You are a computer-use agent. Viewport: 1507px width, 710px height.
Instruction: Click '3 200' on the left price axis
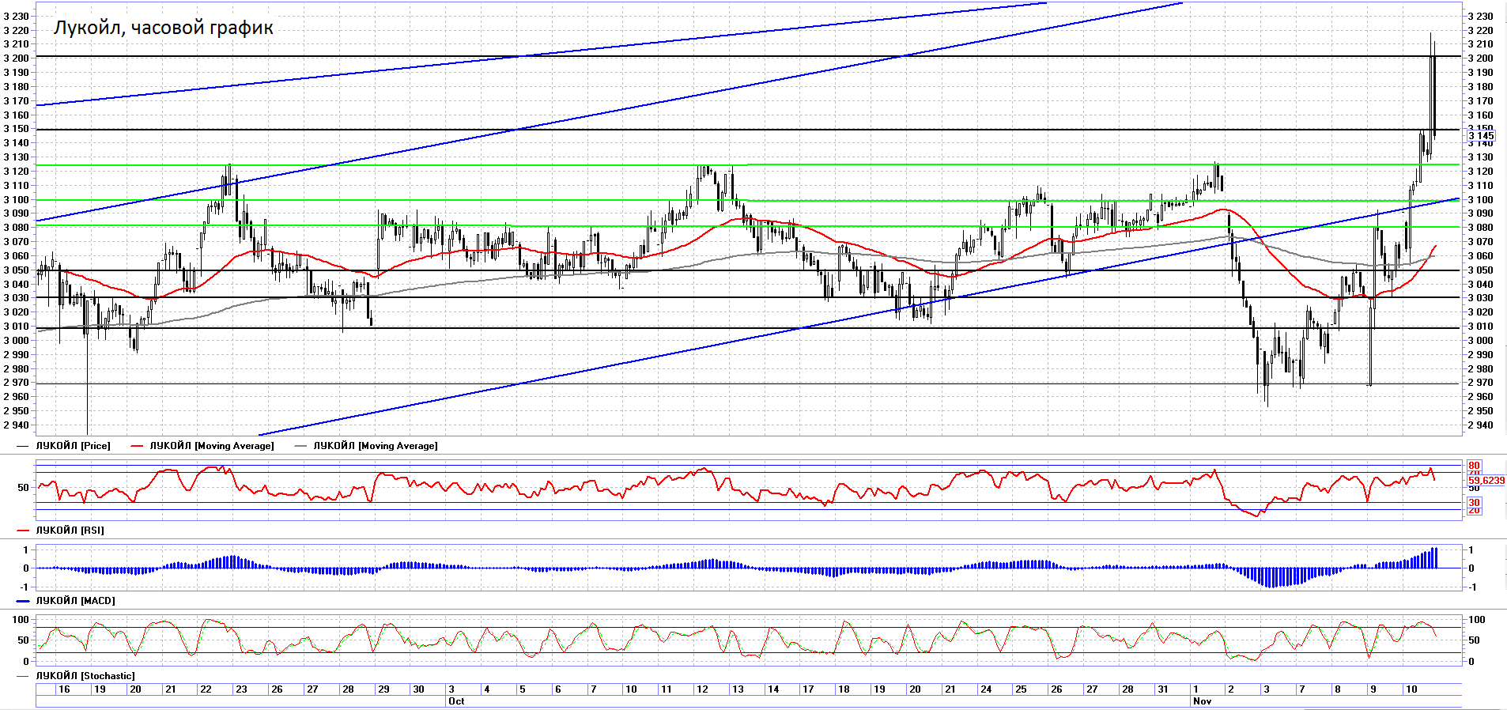pyautogui.click(x=17, y=58)
